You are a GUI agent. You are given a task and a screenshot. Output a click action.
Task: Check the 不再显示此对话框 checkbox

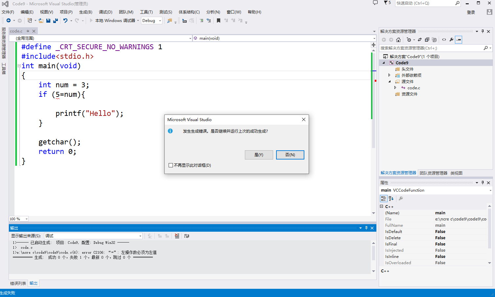coord(171,165)
